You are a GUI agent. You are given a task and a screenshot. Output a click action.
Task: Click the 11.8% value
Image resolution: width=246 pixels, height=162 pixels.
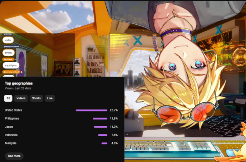pos(114,119)
